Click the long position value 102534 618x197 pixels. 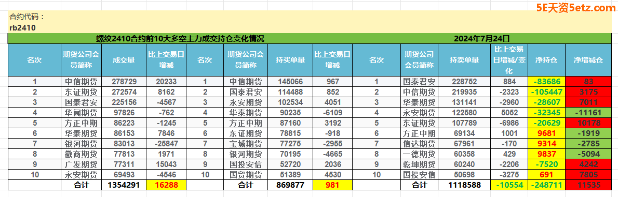pyautogui.click(x=290, y=102)
